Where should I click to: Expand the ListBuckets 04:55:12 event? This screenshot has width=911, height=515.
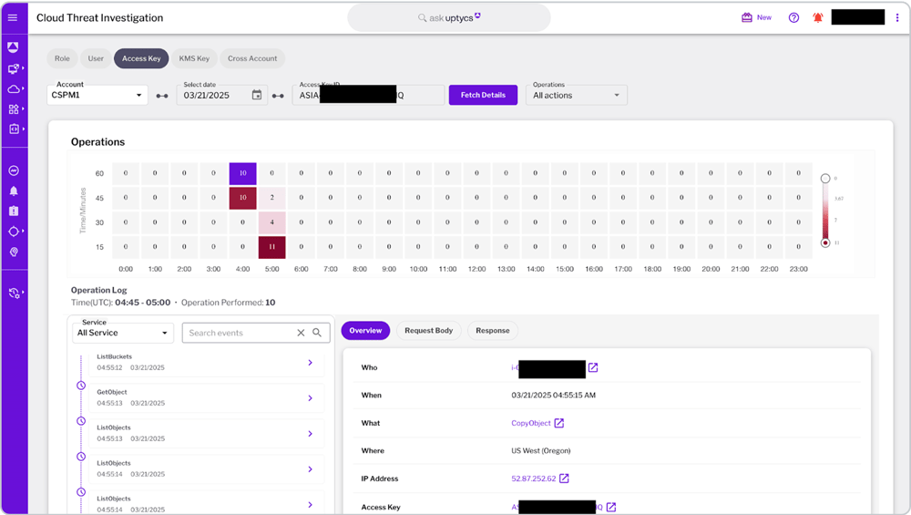311,363
